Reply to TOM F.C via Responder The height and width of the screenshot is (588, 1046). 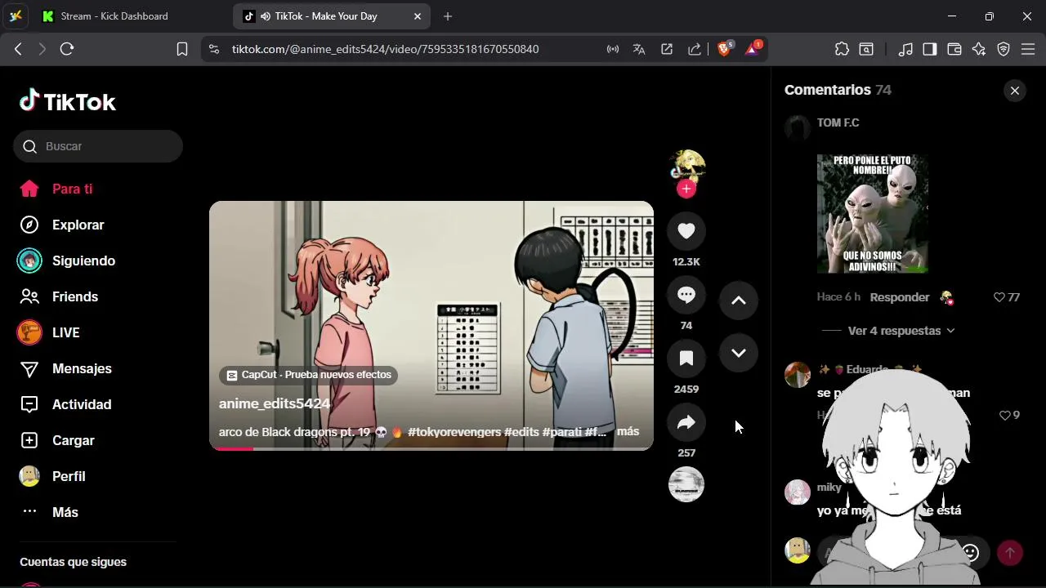tap(900, 297)
